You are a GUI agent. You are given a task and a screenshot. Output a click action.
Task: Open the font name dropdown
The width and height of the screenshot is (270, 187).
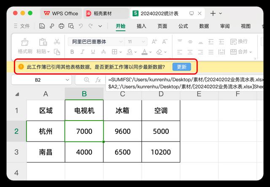(x=121, y=42)
